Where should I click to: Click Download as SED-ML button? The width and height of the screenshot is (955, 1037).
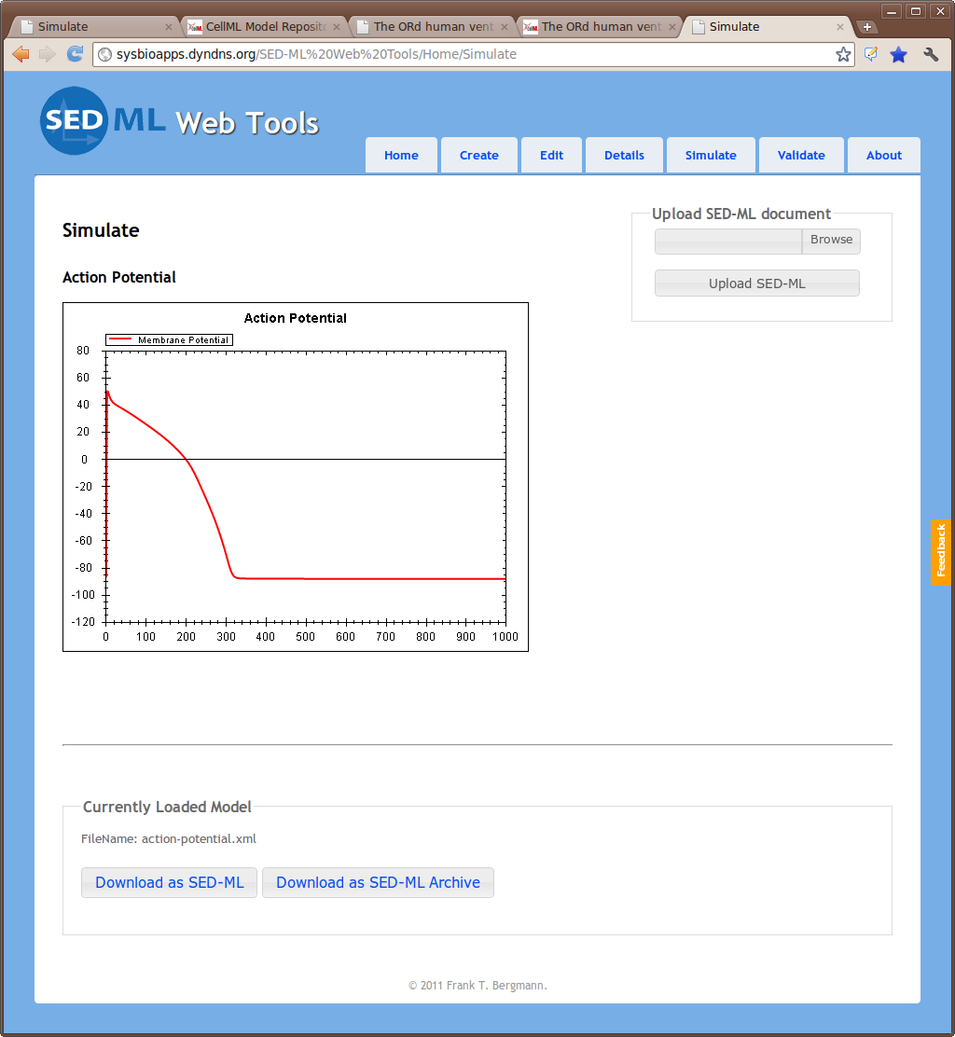[x=169, y=882]
